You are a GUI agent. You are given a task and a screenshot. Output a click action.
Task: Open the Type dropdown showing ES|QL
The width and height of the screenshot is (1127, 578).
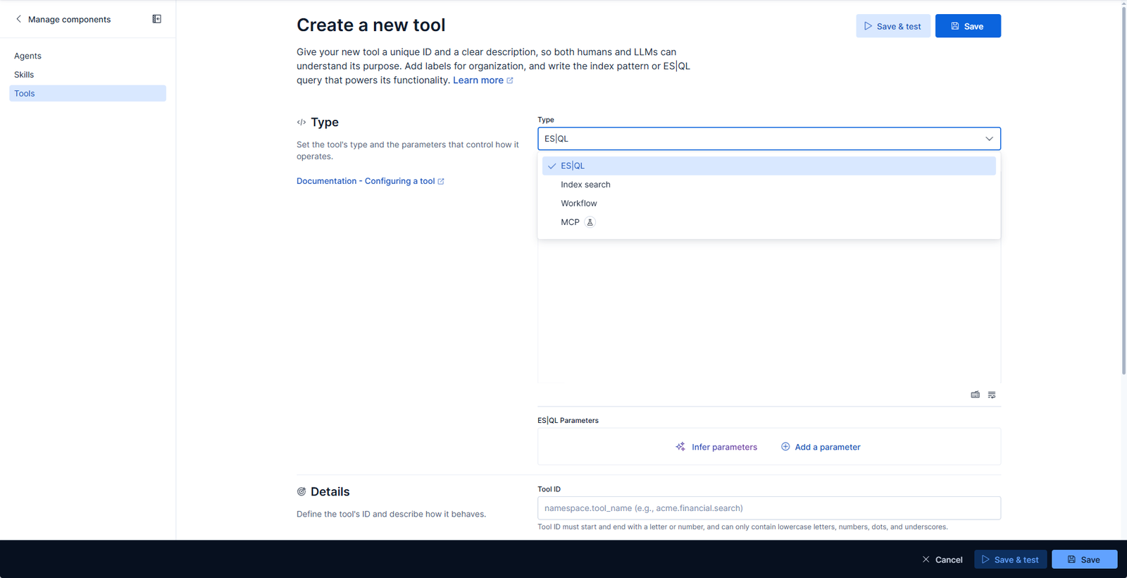(x=769, y=139)
